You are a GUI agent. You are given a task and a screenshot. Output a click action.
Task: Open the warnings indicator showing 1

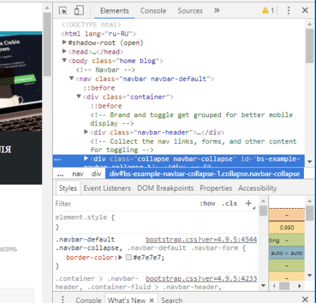pyautogui.click(x=268, y=10)
